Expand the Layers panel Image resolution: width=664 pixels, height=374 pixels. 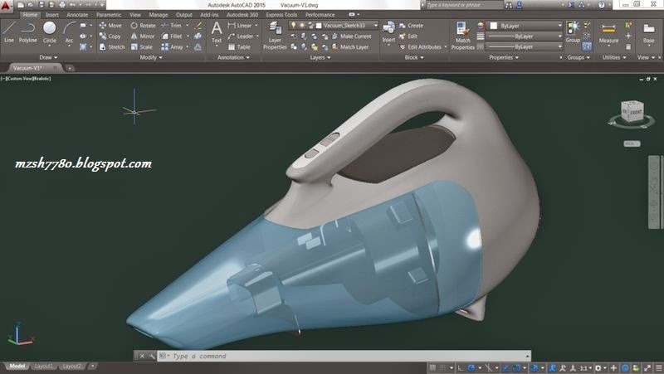pyautogui.click(x=320, y=57)
